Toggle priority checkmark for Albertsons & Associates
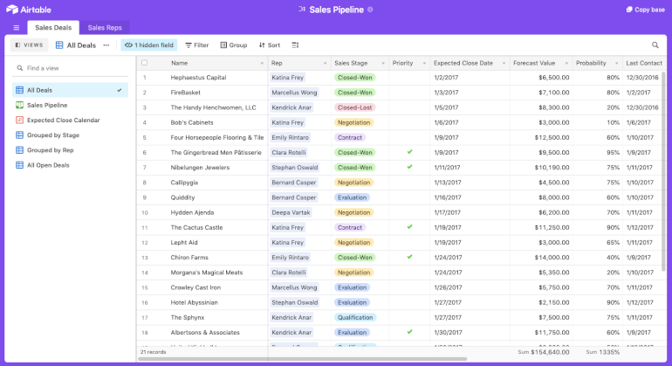672x366 pixels. (x=409, y=332)
